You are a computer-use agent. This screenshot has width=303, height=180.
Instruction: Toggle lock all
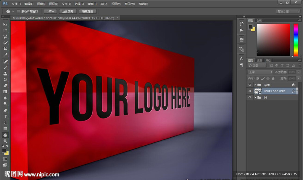pos(273,78)
